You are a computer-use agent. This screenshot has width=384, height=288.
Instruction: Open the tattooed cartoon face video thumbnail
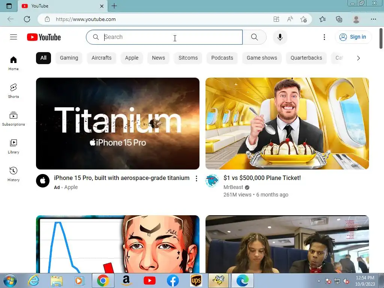(x=118, y=244)
